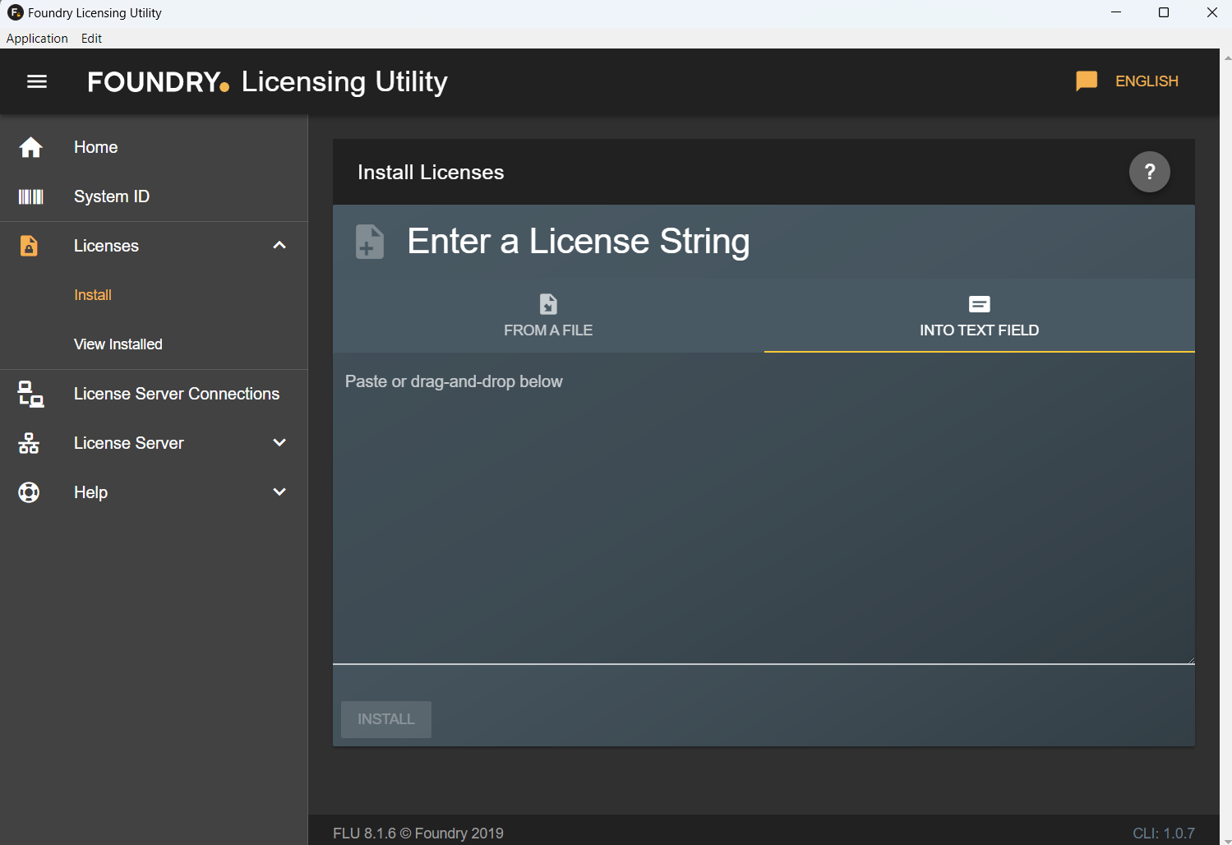This screenshot has width=1232, height=845.
Task: Change language via ENGLISH button
Action: coord(1146,81)
